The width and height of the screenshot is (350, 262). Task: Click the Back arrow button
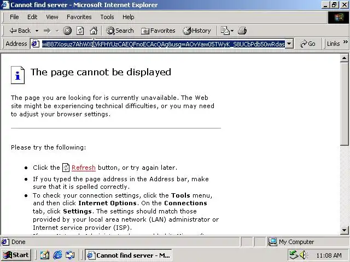pos(20,31)
